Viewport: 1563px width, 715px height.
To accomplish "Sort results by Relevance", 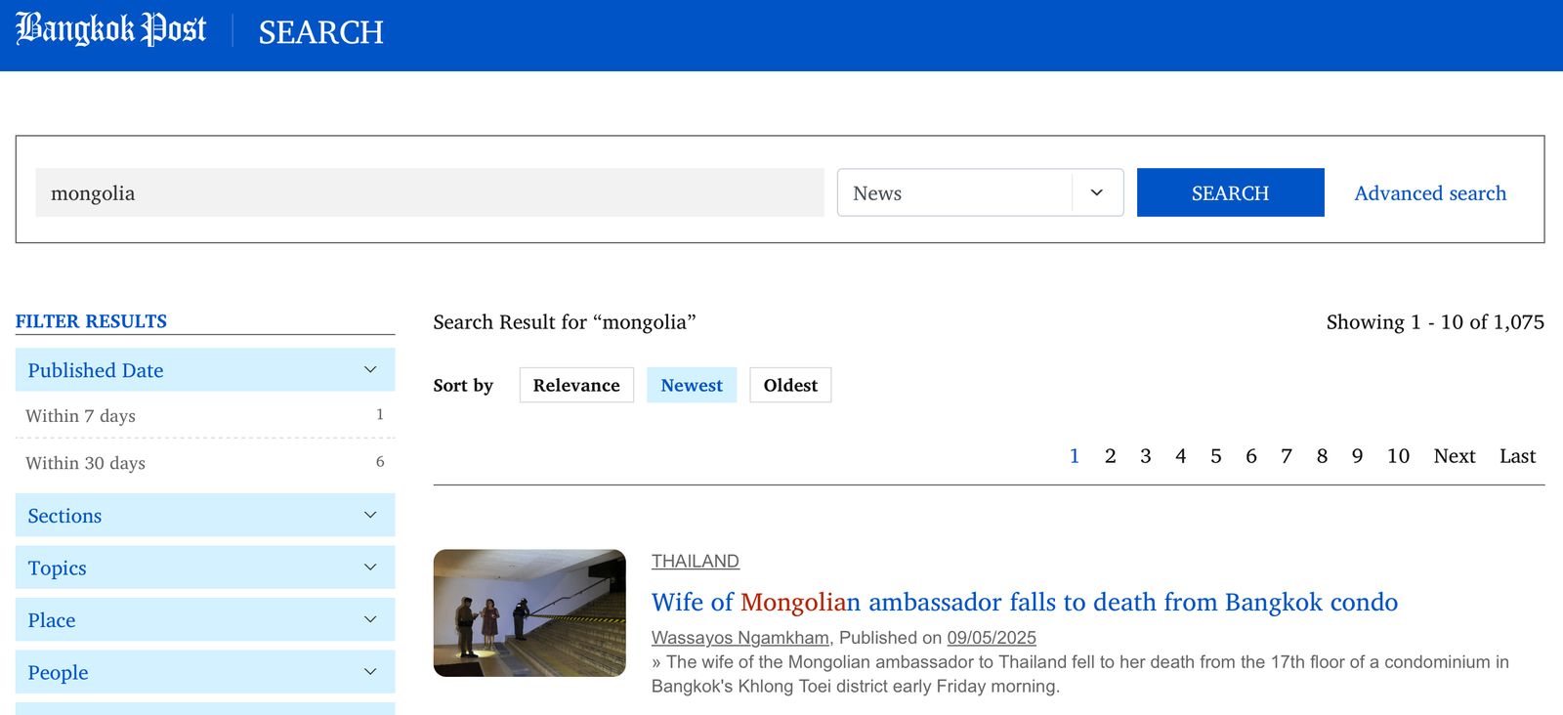I will click(x=576, y=385).
